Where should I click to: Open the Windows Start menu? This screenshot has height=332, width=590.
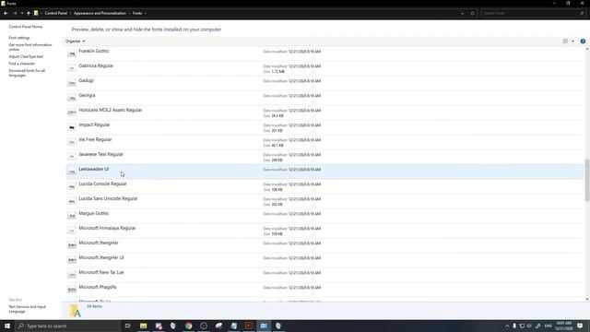[7, 326]
